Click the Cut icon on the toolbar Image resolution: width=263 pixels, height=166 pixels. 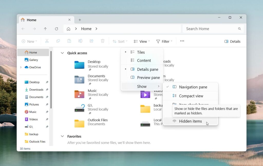pos(47,41)
